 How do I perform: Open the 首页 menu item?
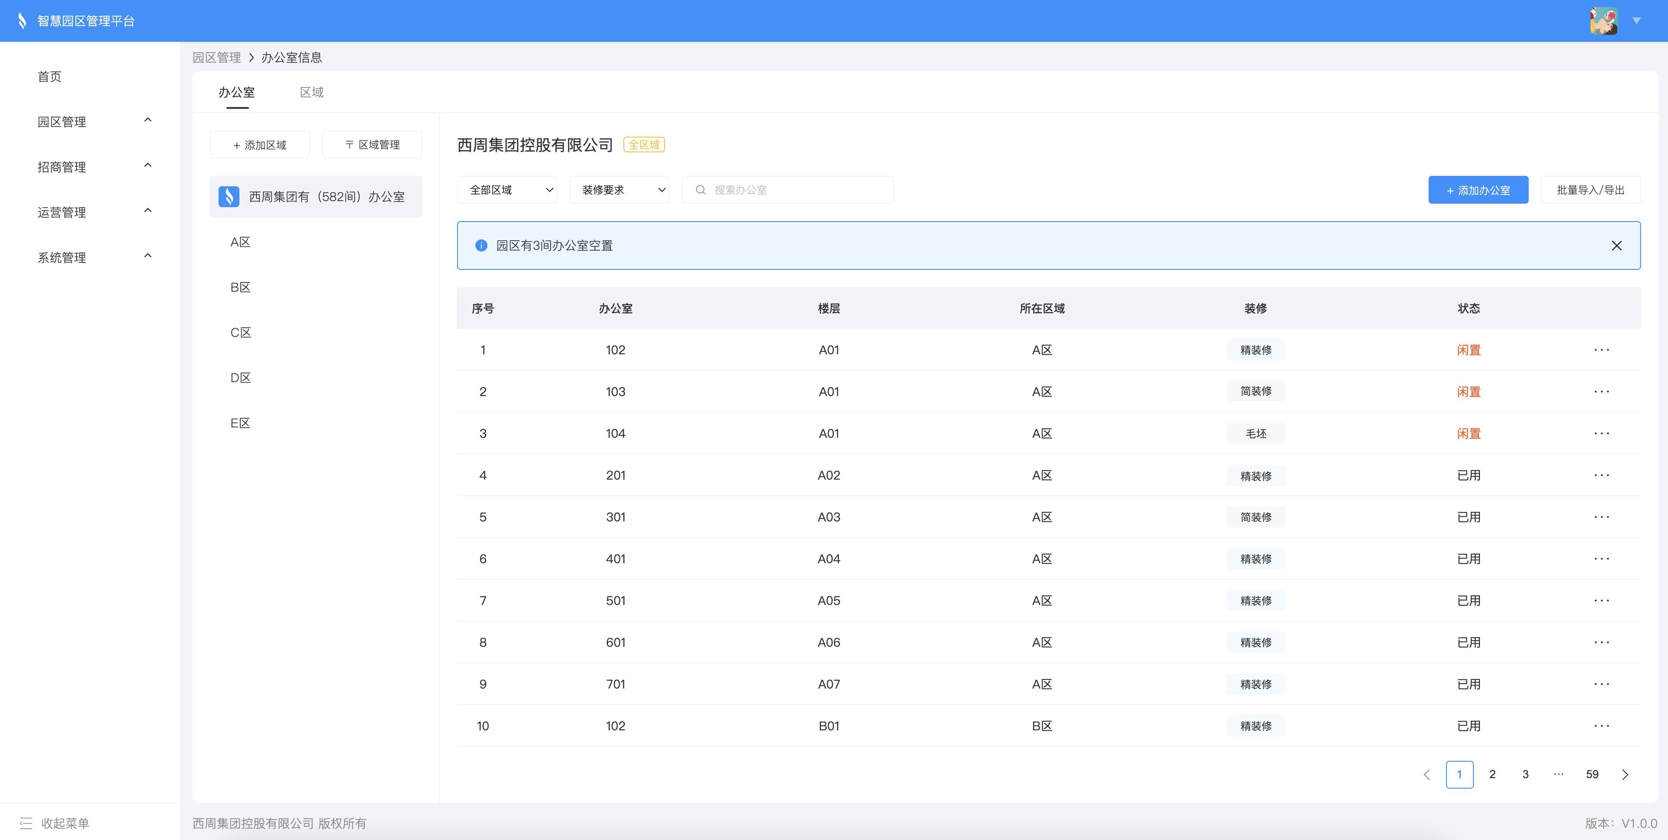click(x=50, y=77)
